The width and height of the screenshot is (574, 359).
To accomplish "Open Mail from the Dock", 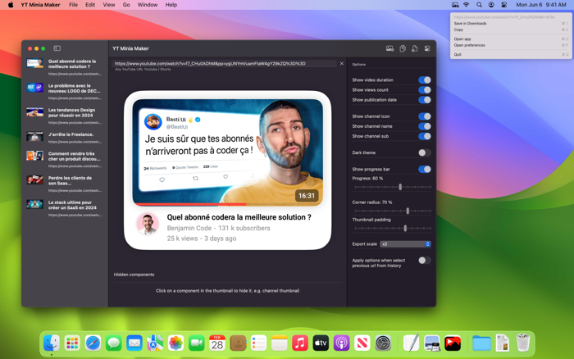I will coord(134,343).
